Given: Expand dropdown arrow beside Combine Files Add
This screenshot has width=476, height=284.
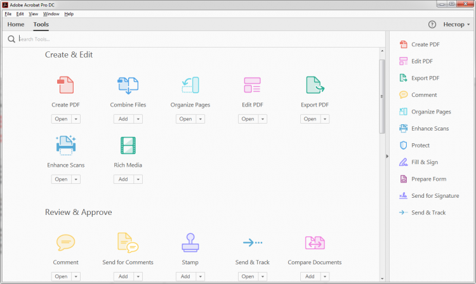Looking at the screenshot, I should pyautogui.click(x=138, y=119).
